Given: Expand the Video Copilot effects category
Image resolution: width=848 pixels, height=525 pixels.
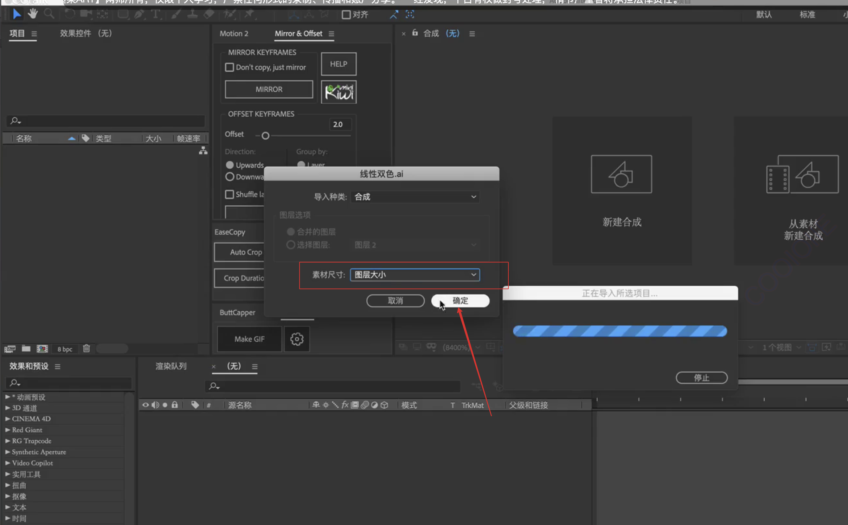Looking at the screenshot, I should (7, 463).
